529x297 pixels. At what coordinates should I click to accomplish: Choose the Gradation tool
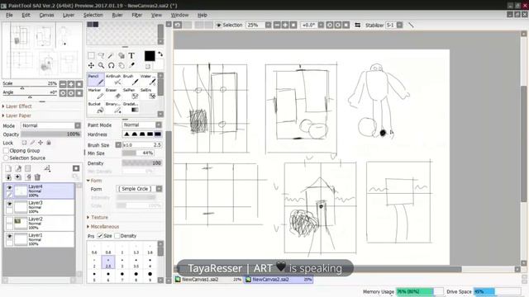tap(131, 108)
